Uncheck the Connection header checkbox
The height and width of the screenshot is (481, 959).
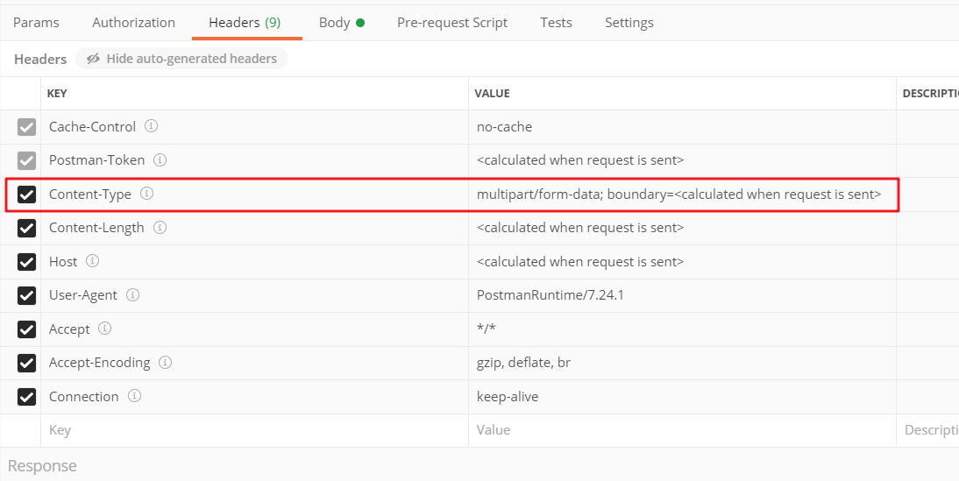click(26, 397)
